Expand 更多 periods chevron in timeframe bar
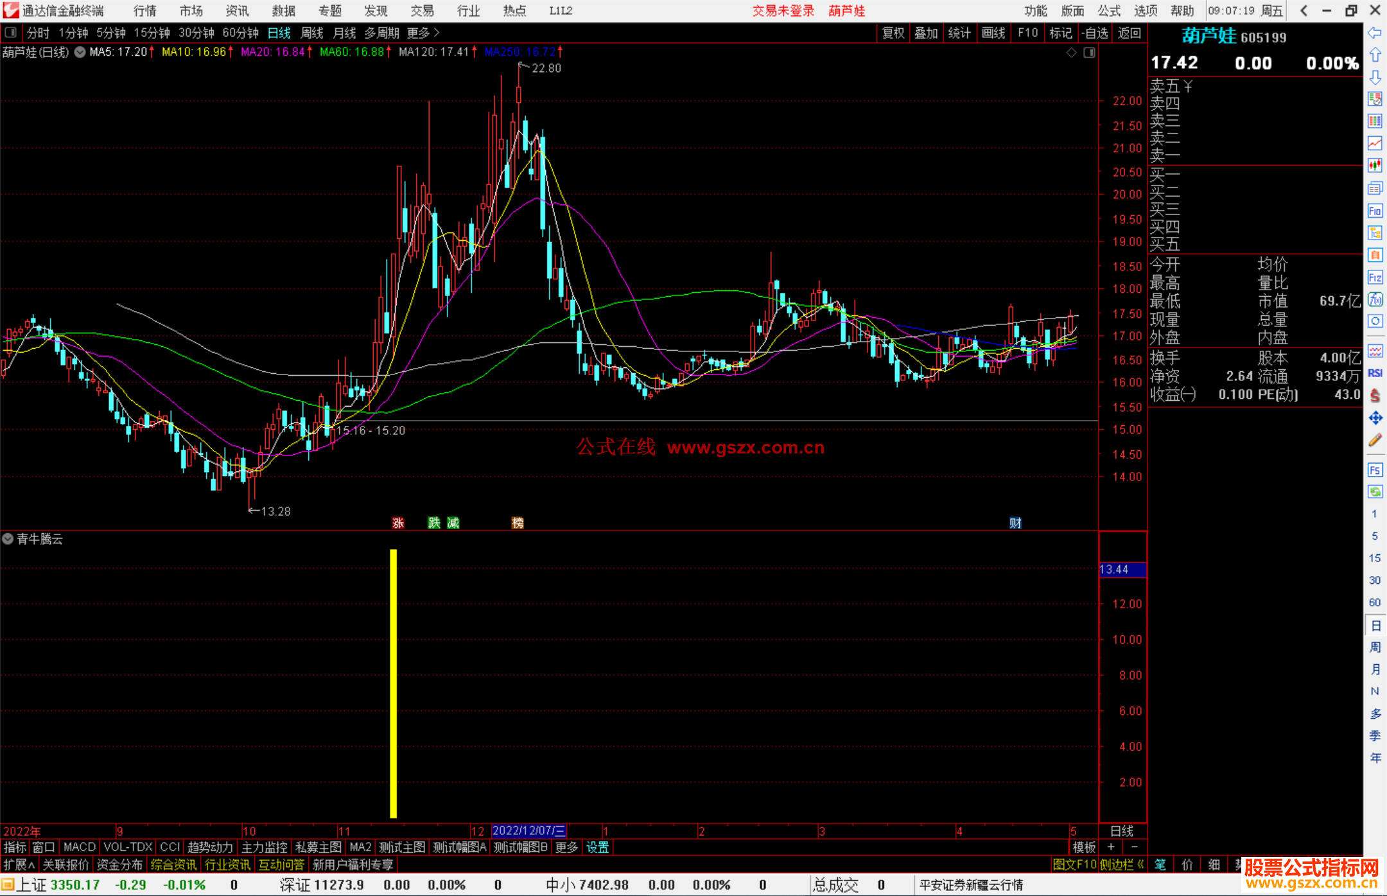Image resolution: width=1387 pixels, height=896 pixels. [437, 33]
